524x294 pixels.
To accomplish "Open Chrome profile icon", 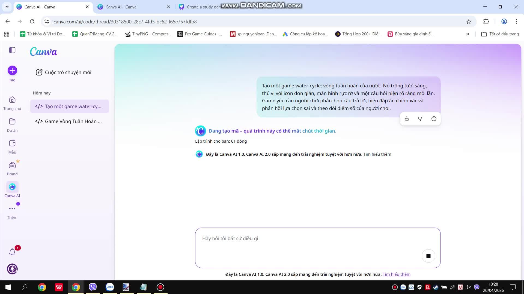I will (504, 22).
